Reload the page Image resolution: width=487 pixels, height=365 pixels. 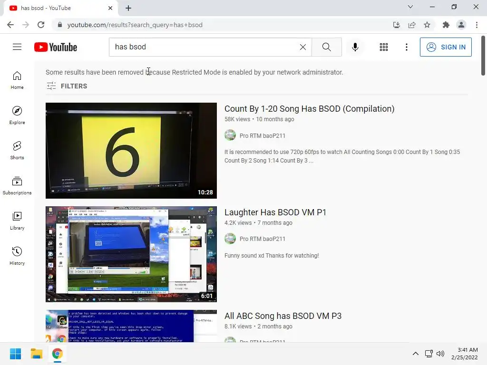pyautogui.click(x=41, y=25)
